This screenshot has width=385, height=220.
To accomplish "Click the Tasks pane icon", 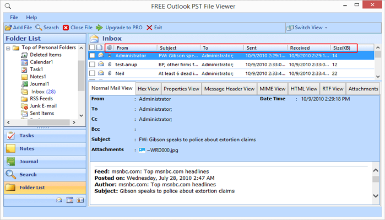I will click(10, 136).
